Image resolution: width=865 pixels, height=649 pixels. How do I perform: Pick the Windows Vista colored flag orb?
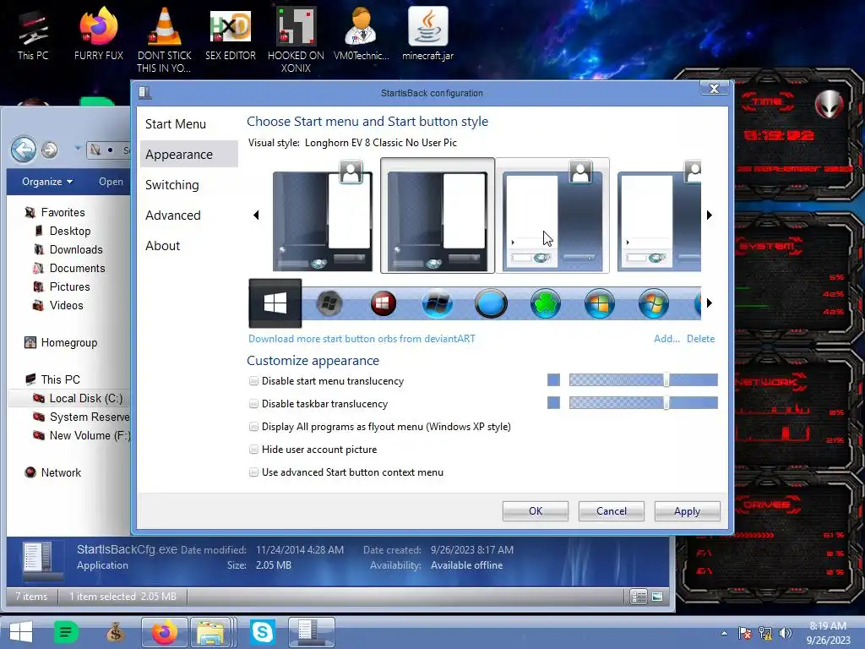click(x=599, y=303)
